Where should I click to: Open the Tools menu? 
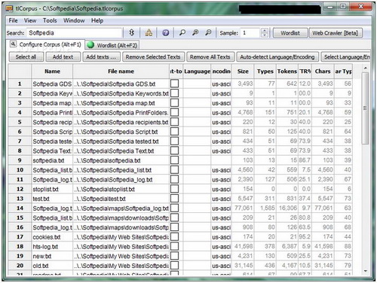pos(50,20)
